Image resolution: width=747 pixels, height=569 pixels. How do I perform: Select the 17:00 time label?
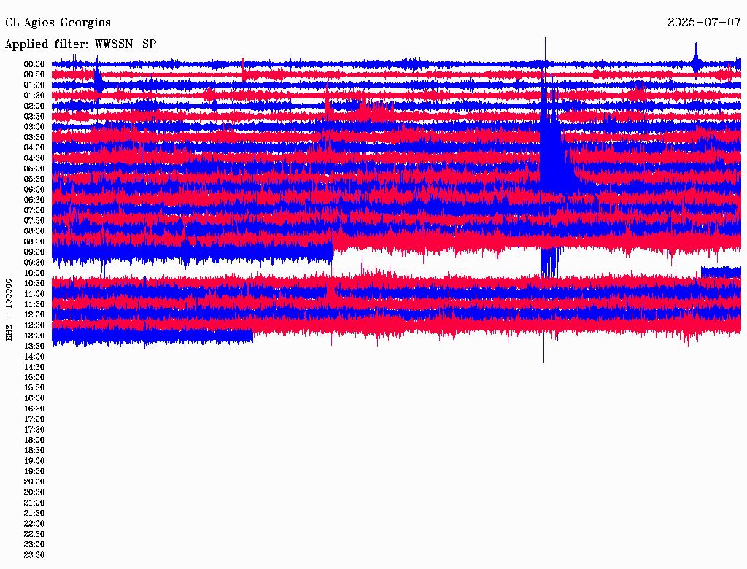point(34,419)
